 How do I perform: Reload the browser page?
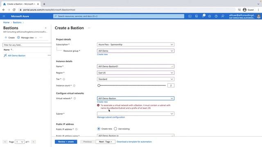[14, 10]
